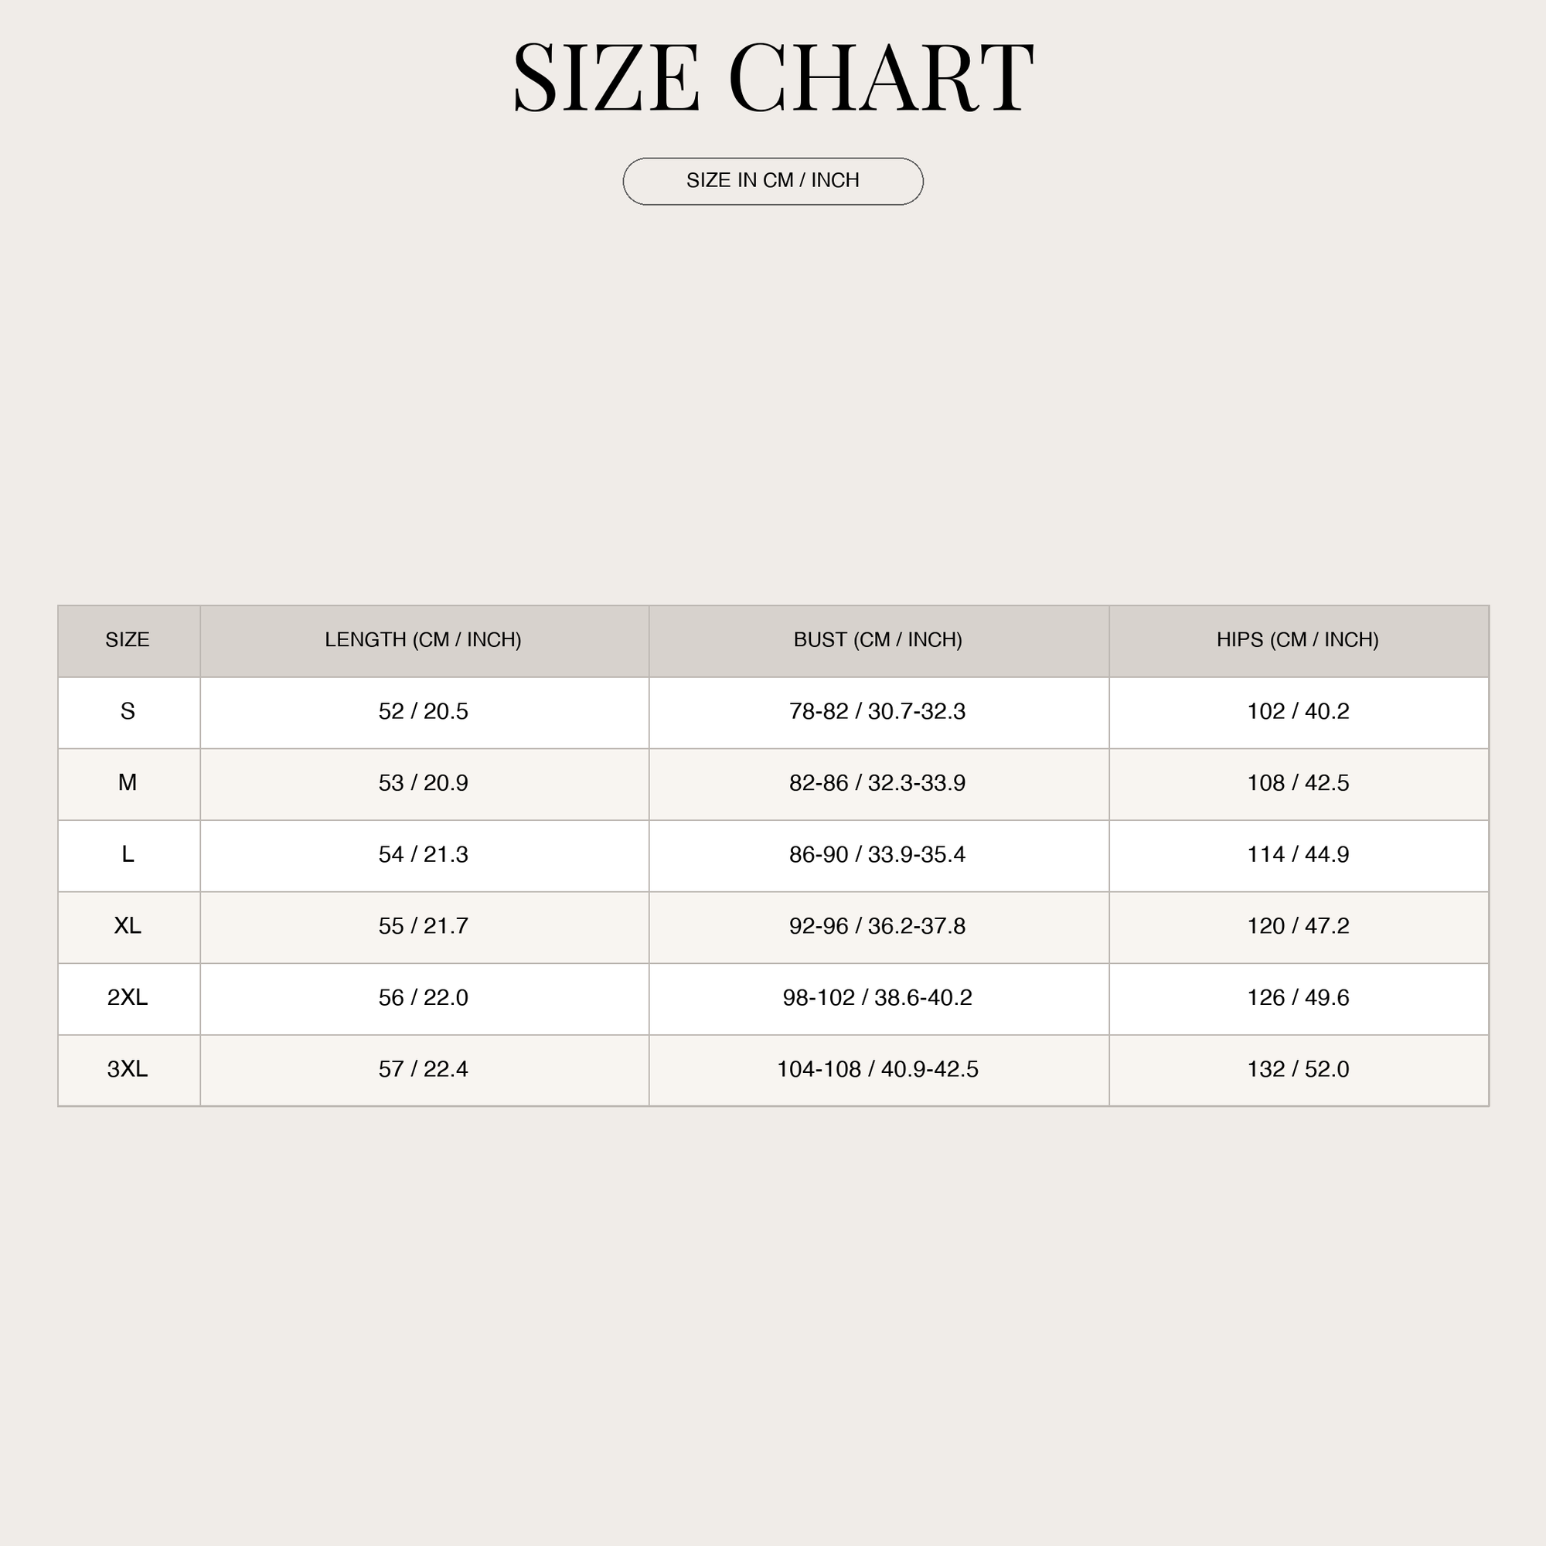Click bust cell 98-102 / 38.6-40.2
1546x1546 pixels.
click(x=878, y=999)
